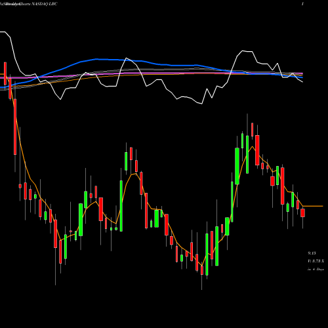The image size is (328, 328).
Task: Click the 9.15 price value
Action: click(x=312, y=253)
